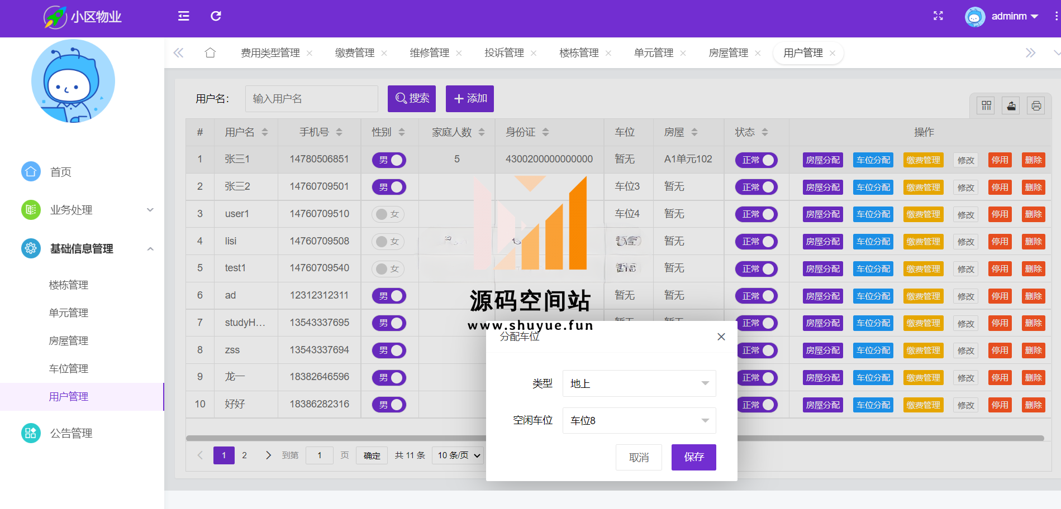Open the home tab icon
Viewport: 1061px width, 509px height.
[210, 53]
